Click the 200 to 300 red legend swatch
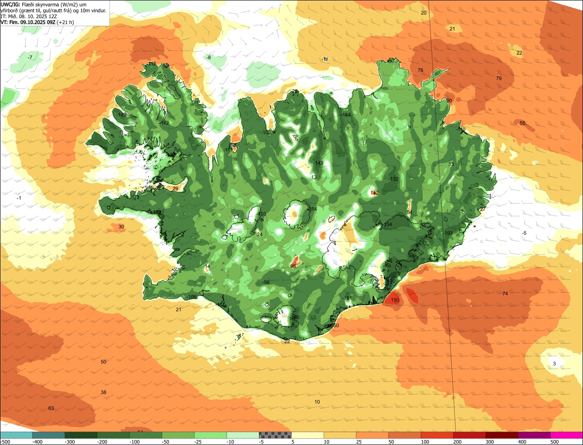 469,435
